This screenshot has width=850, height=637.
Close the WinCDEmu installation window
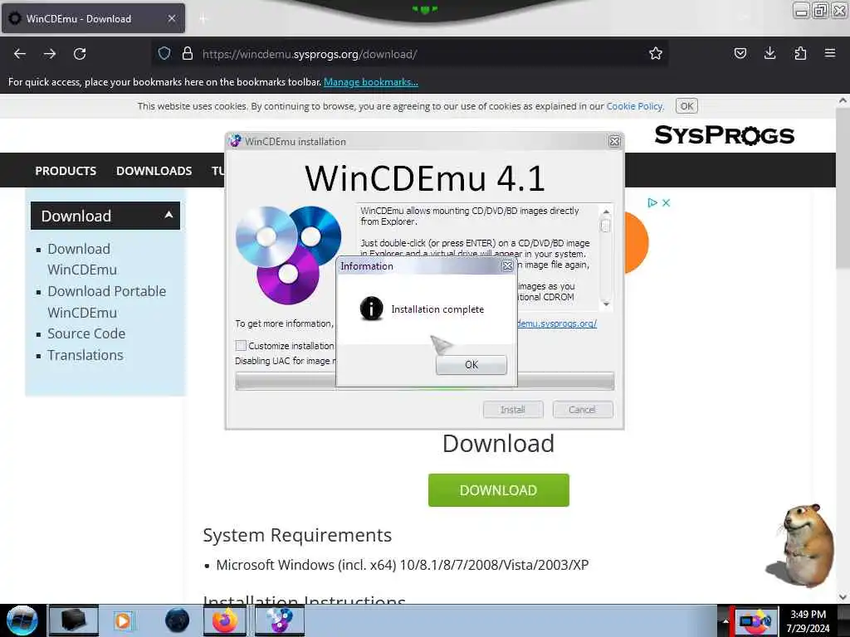[x=614, y=141]
